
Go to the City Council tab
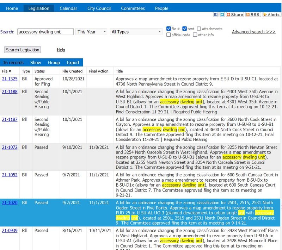[99, 8]
